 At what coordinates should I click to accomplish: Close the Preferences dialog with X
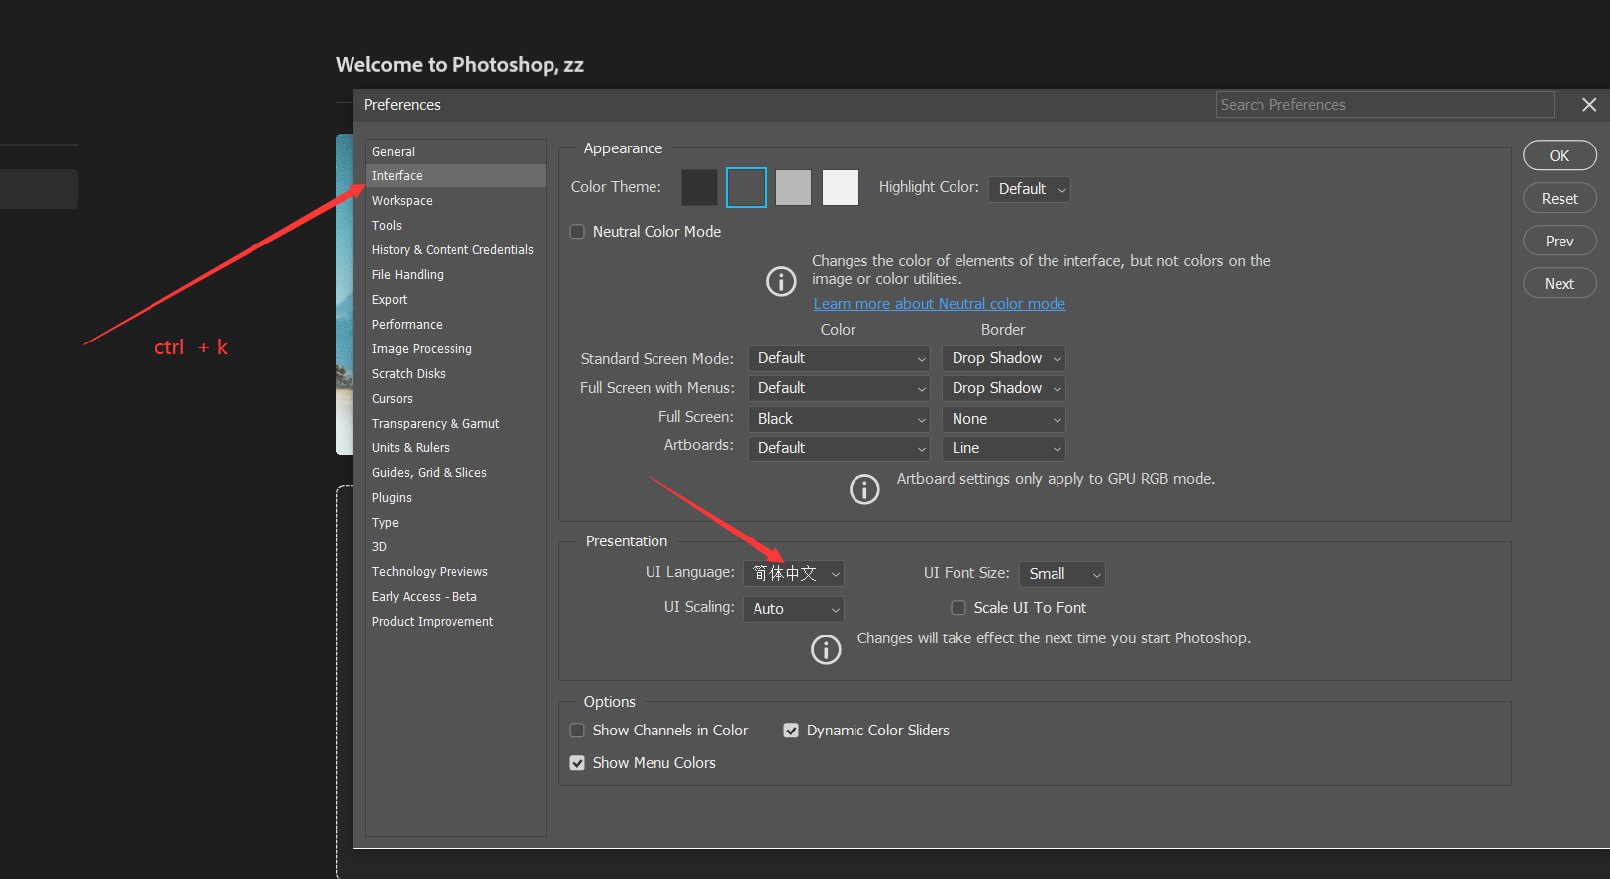tap(1589, 105)
